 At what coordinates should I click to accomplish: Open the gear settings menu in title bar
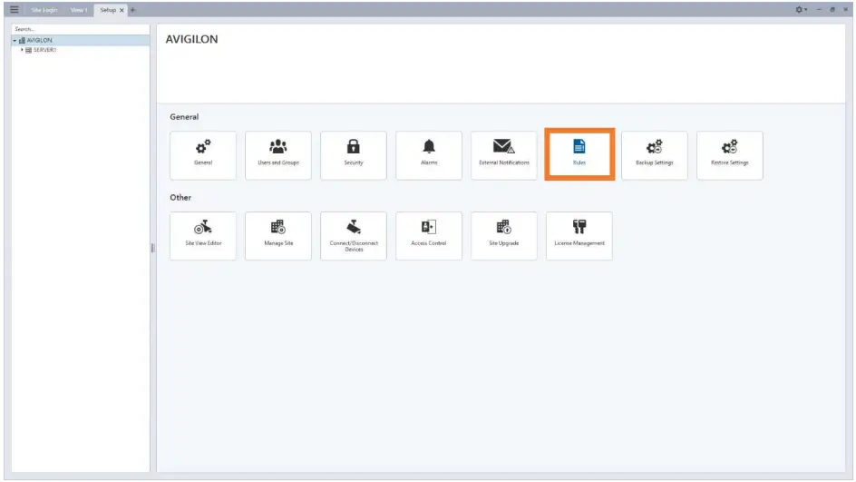tap(801, 9)
